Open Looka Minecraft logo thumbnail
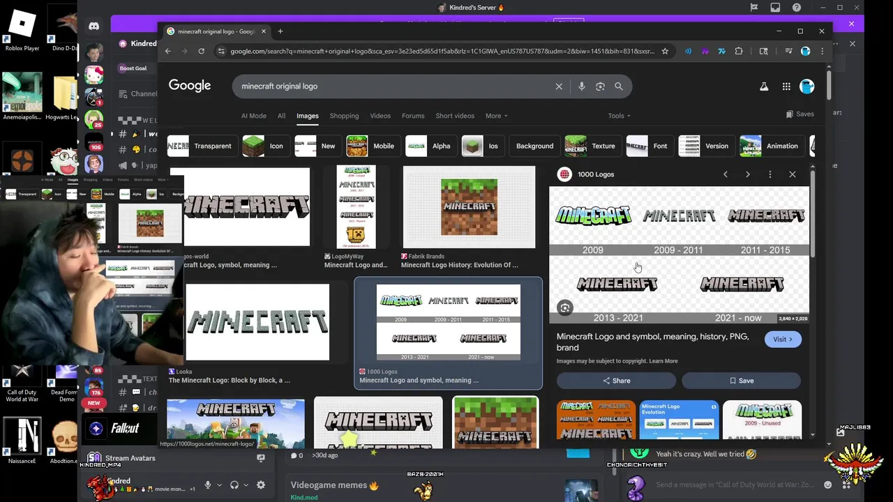Viewport: 893px width, 502px height. pos(257,322)
